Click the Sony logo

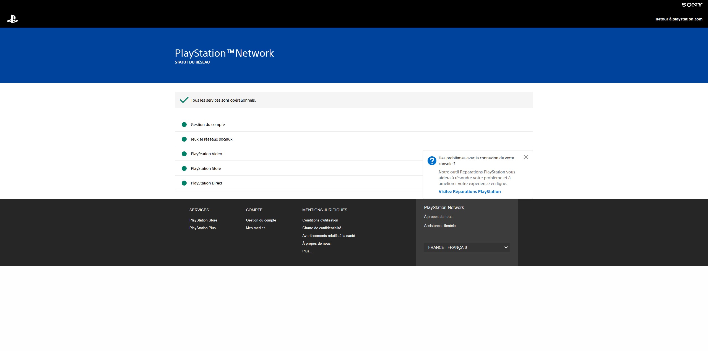tap(691, 5)
